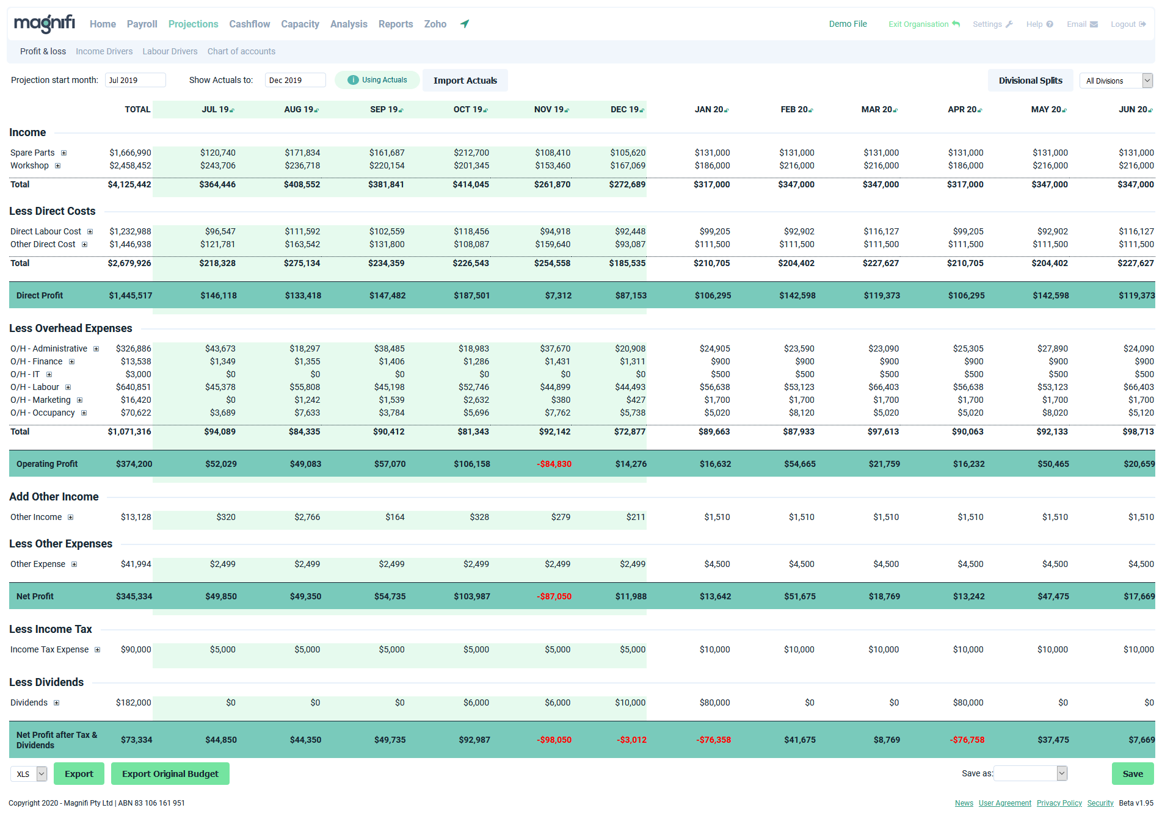Click the lock icon beside AUG 19

pos(316,110)
